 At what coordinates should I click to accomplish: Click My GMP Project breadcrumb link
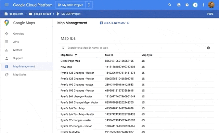71,14
